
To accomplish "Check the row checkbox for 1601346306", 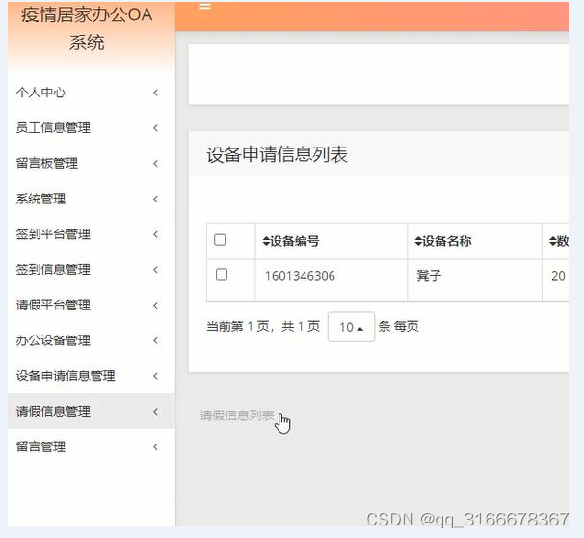I will click(222, 274).
